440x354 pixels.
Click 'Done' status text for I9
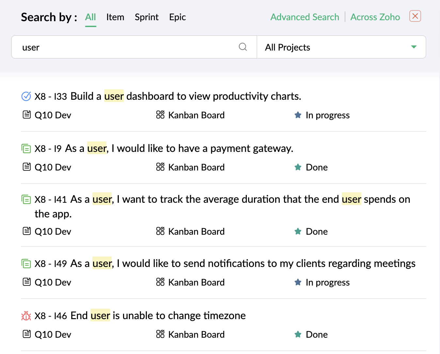pos(317,167)
